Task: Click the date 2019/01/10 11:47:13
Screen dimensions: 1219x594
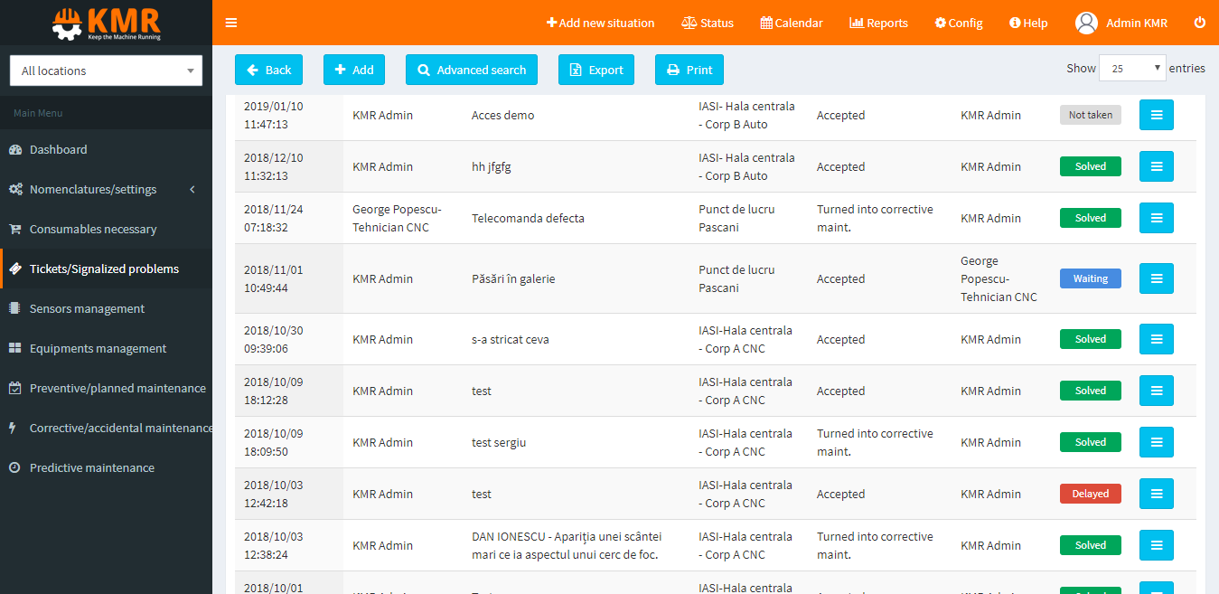Action: (274, 115)
